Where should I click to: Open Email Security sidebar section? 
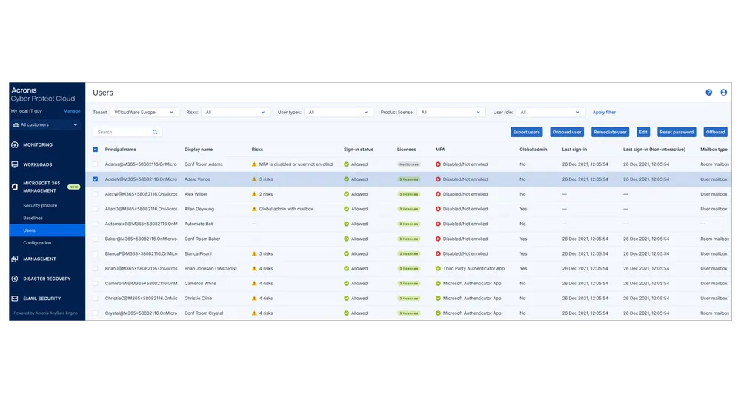pos(41,299)
